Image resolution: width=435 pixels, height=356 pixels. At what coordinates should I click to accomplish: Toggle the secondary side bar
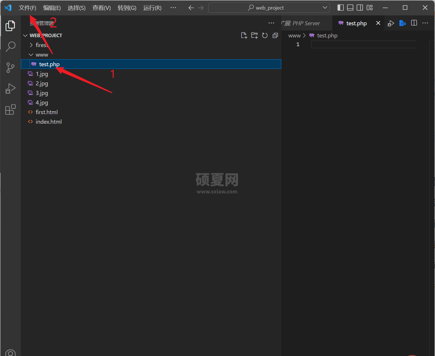pos(360,8)
